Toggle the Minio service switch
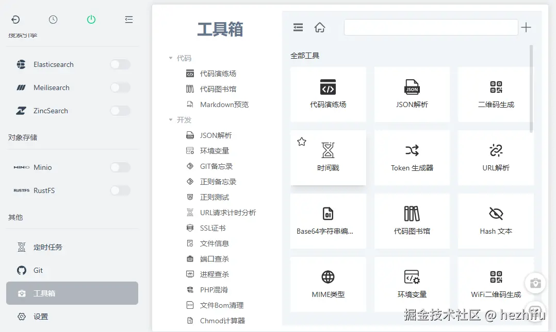The image size is (556, 332). pyautogui.click(x=120, y=167)
